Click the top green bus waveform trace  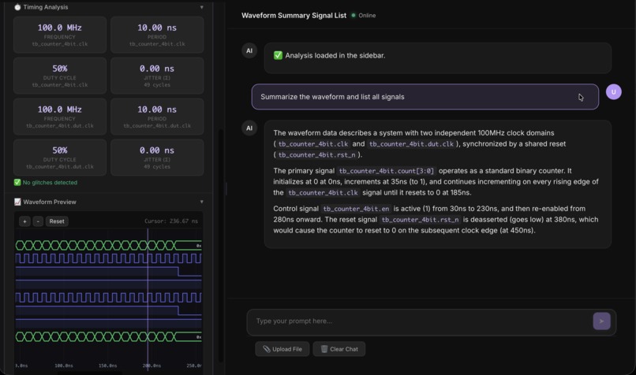click(108, 245)
